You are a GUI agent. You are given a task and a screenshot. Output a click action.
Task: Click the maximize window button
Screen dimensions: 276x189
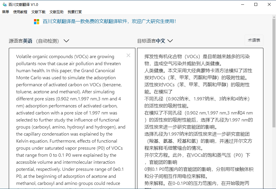(x=255, y=4)
